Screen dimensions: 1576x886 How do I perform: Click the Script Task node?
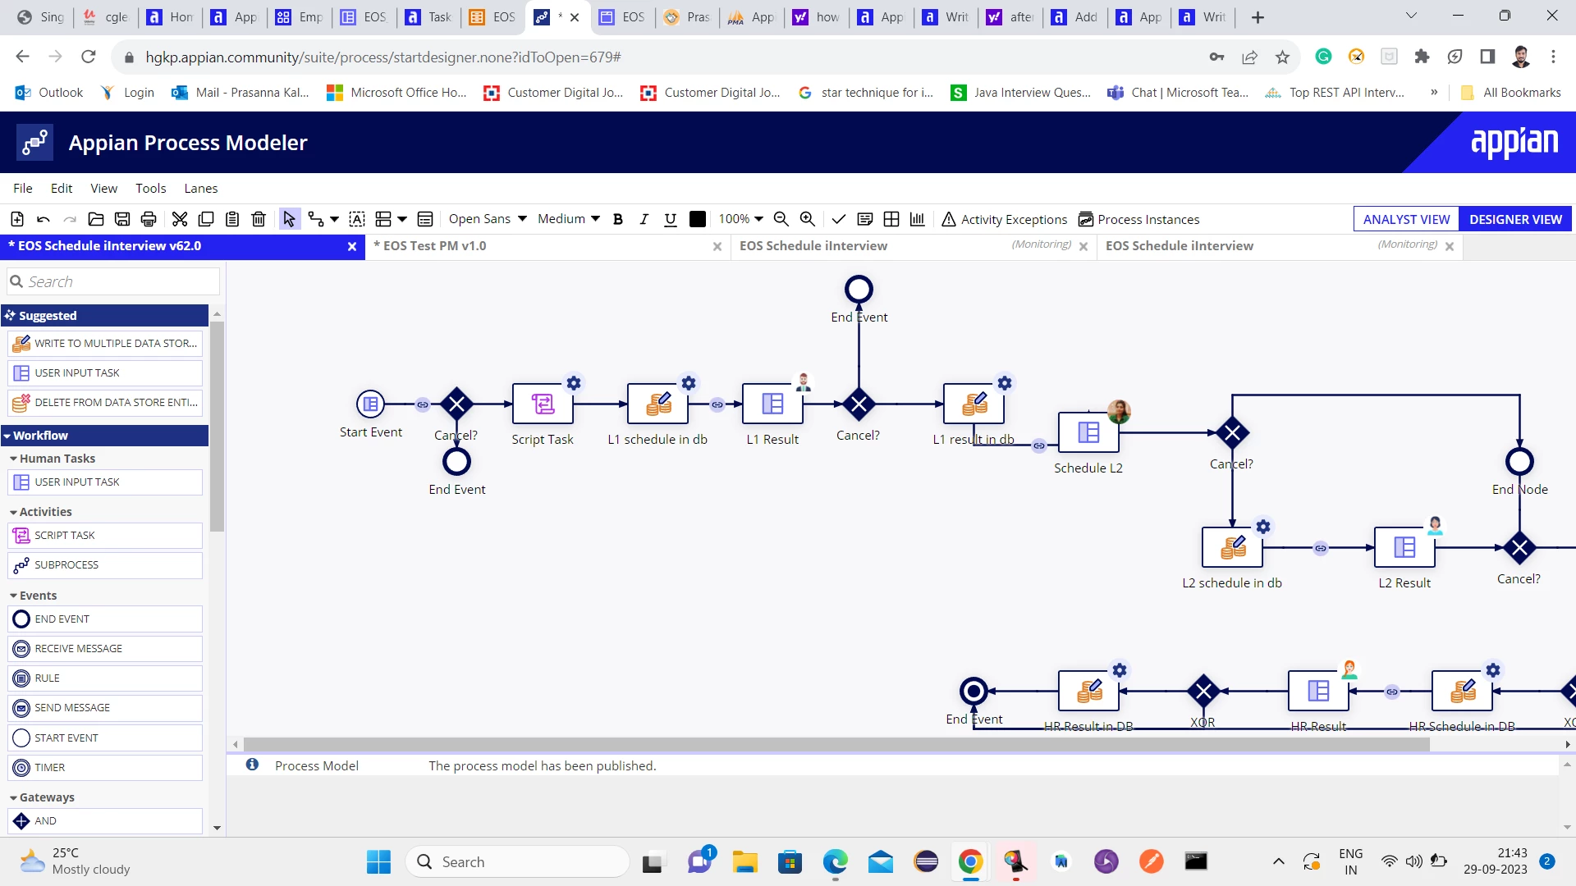543,404
